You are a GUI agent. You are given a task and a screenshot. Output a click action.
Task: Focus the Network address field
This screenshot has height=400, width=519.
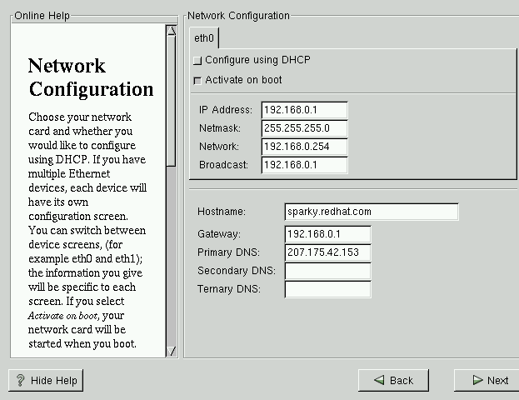click(x=304, y=147)
